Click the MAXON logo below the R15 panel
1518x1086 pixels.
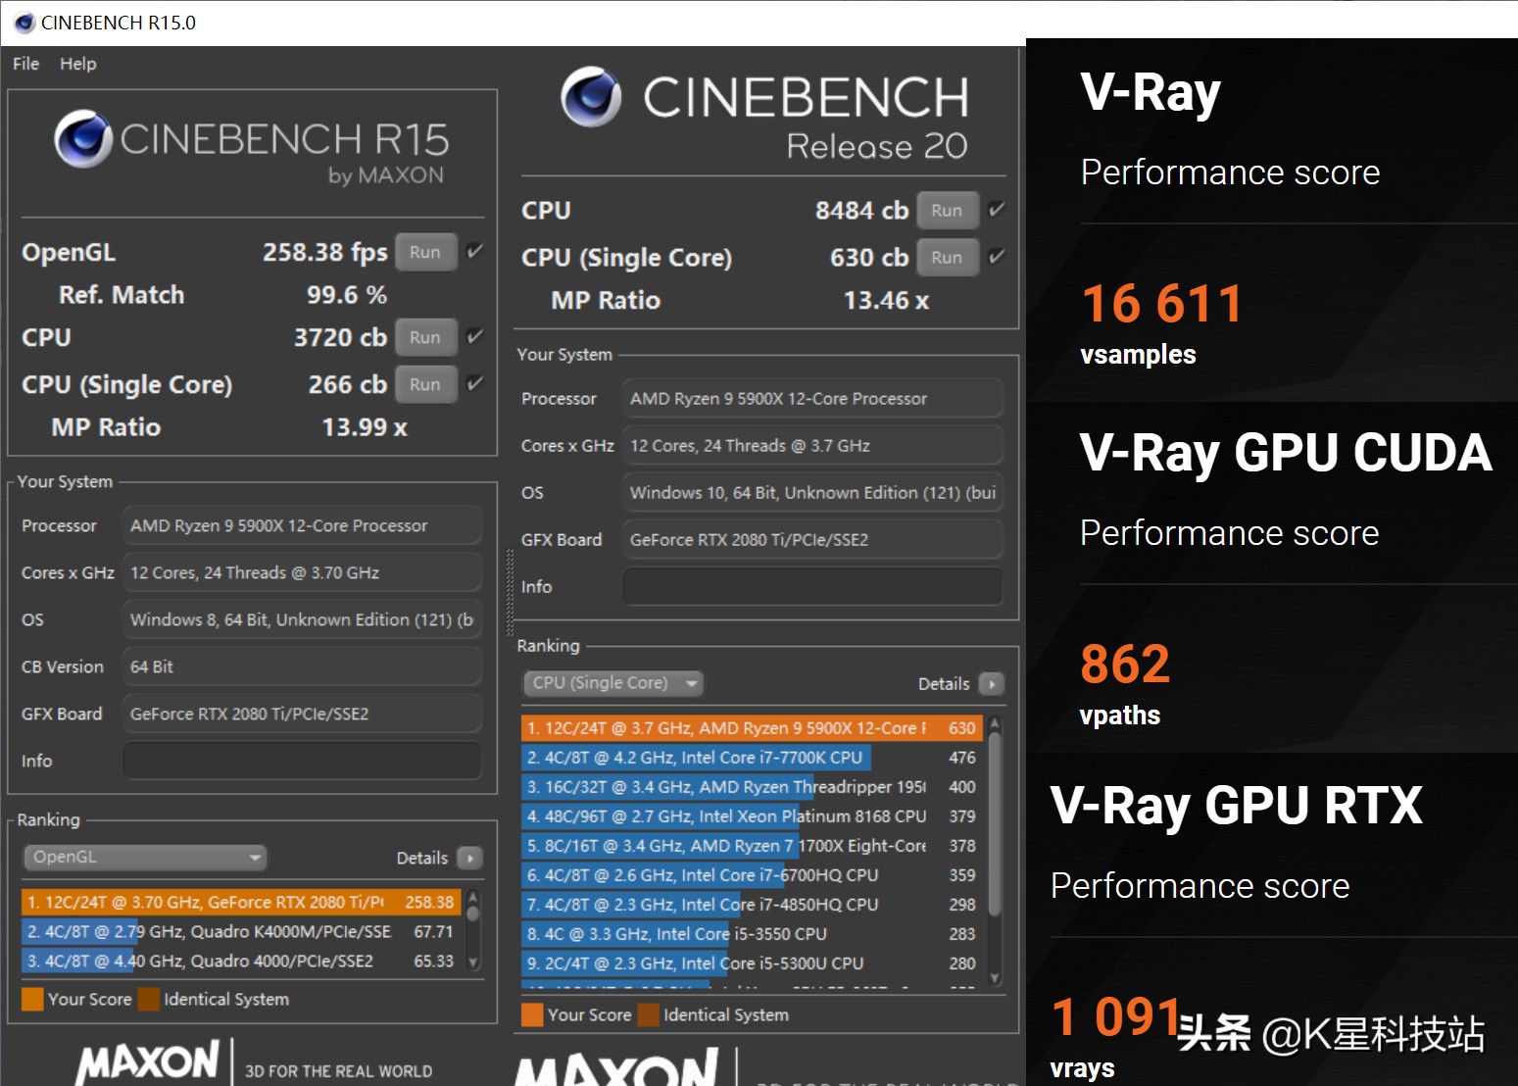[148, 1062]
